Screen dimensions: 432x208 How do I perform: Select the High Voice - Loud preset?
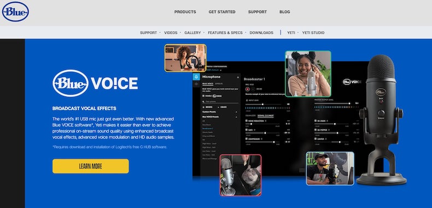[x=209, y=144]
